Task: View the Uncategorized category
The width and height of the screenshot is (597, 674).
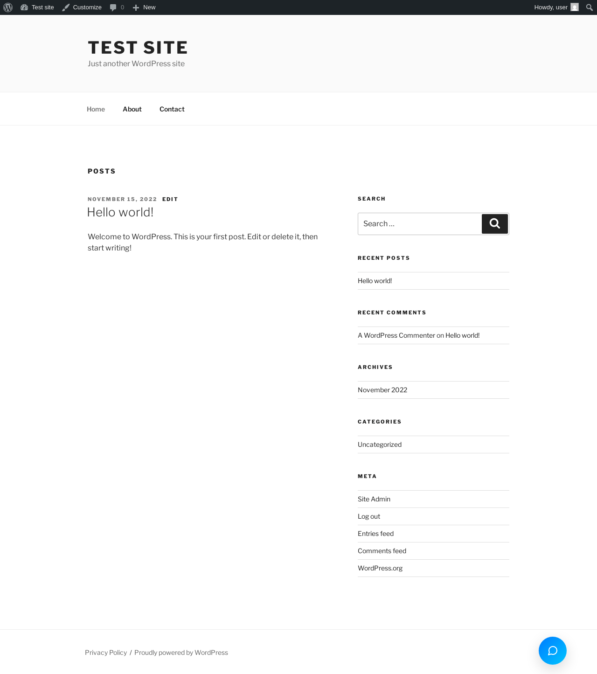Action: [x=380, y=445]
